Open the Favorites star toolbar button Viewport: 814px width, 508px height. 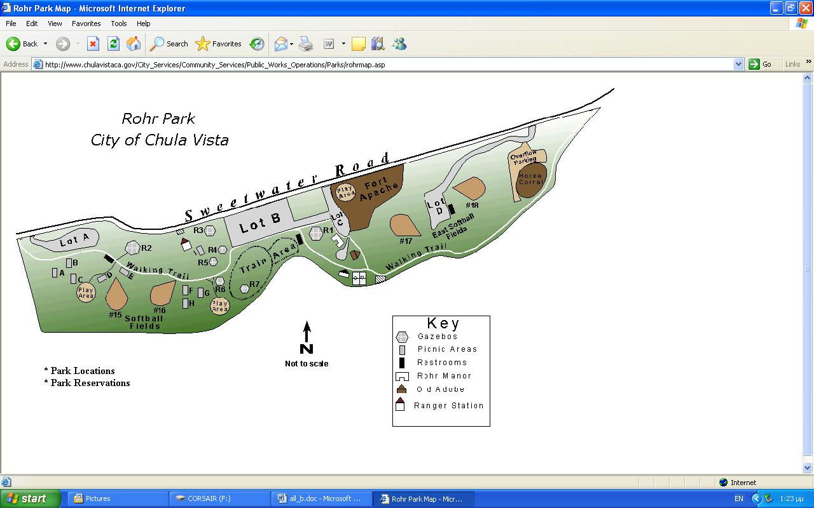click(x=219, y=44)
